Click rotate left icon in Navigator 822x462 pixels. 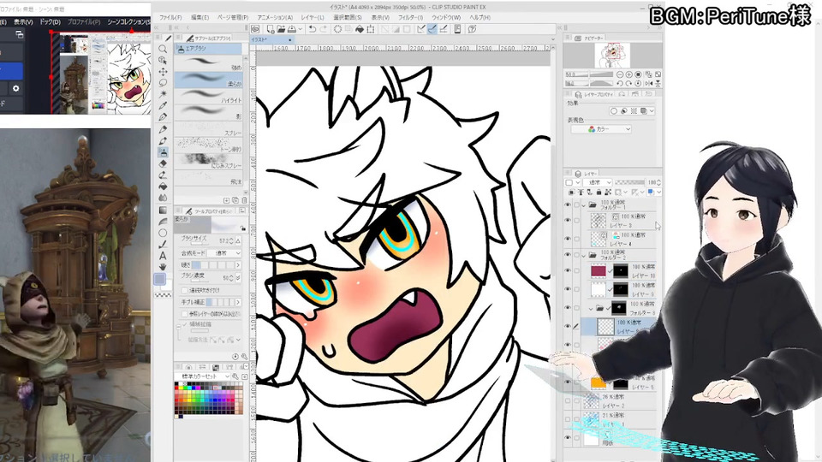tap(620, 83)
